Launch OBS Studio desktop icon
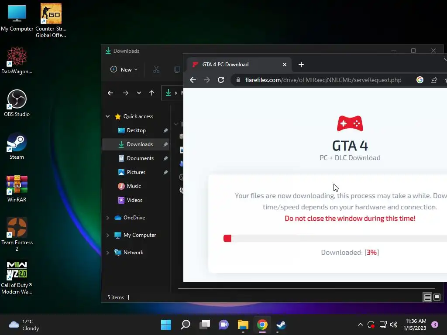Image resolution: width=447 pixels, height=335 pixels. click(17, 103)
